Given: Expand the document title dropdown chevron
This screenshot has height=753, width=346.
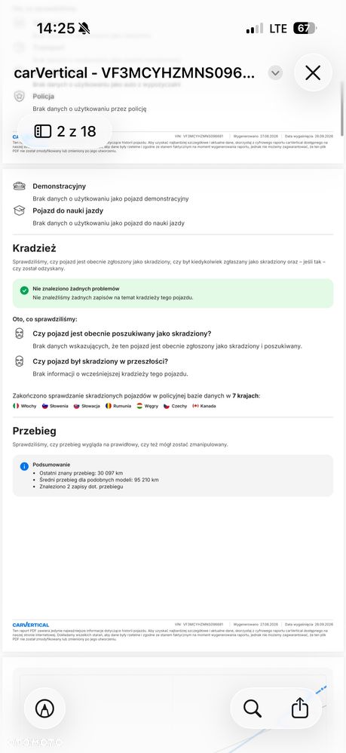Looking at the screenshot, I should point(275,73).
